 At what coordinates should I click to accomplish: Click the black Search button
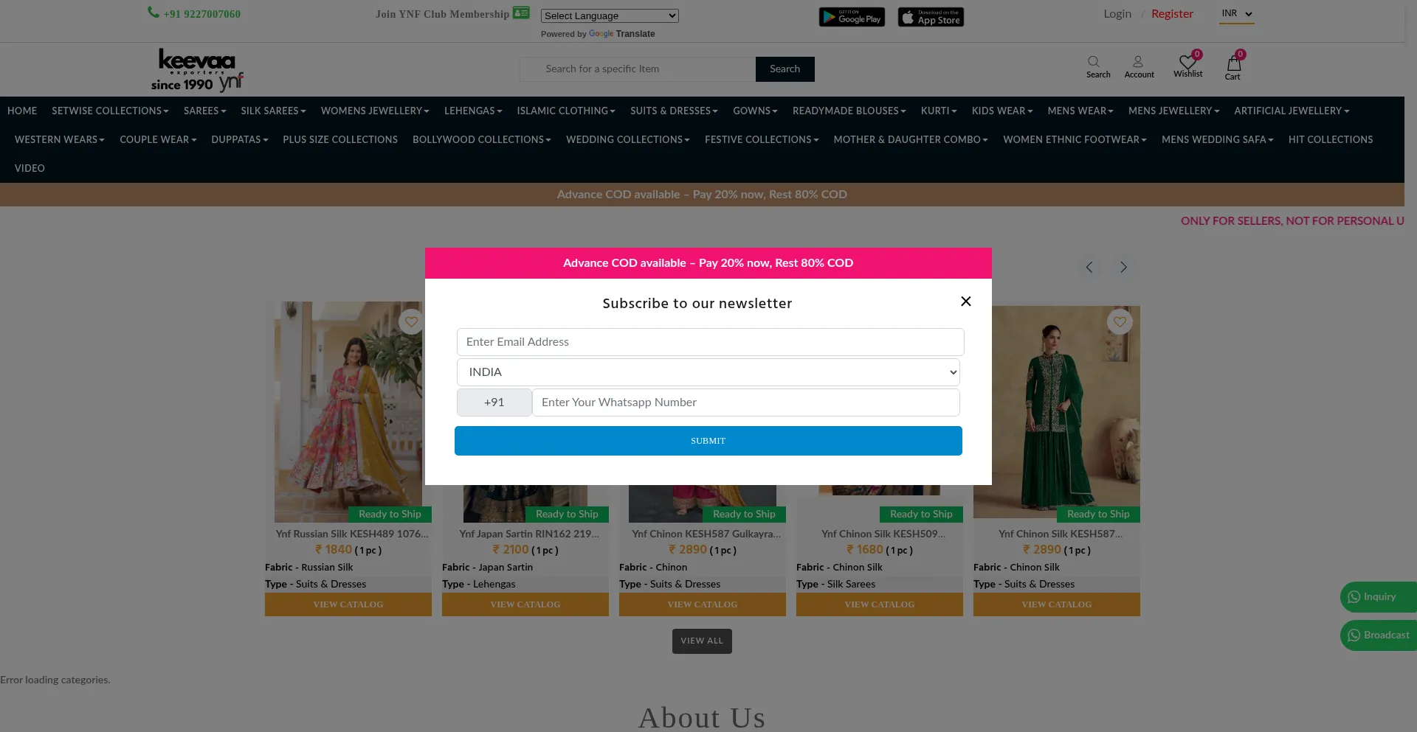tap(785, 69)
